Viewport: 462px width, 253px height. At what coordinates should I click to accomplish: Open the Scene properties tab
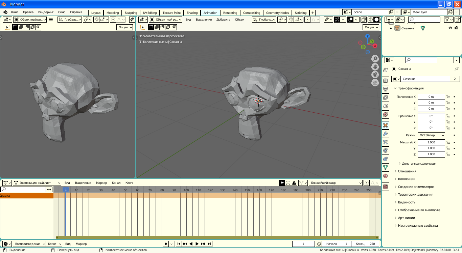click(385, 106)
